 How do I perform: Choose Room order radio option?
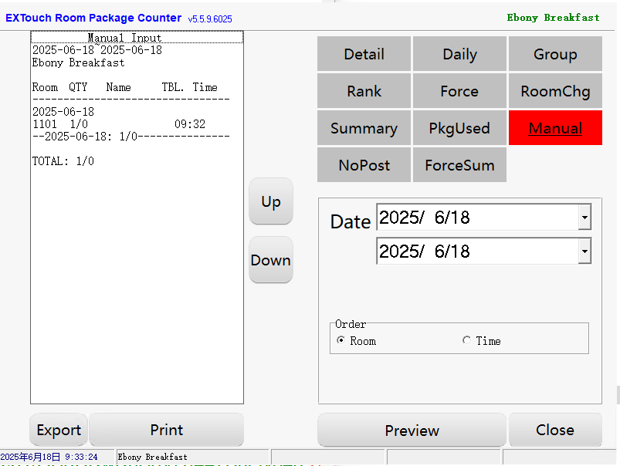coord(341,340)
